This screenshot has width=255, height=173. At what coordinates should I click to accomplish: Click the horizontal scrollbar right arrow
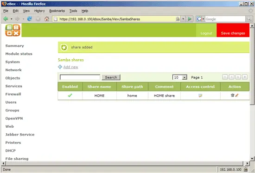(x=247, y=163)
